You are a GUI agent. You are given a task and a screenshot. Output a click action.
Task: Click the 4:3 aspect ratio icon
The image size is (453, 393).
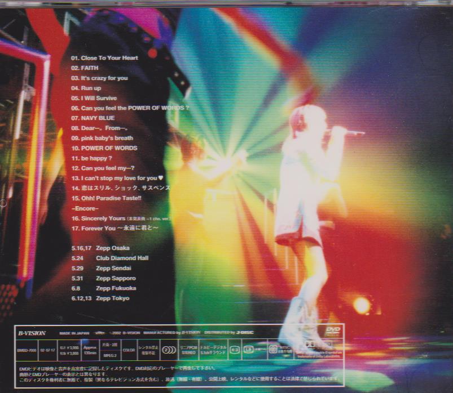pyautogui.click(x=235, y=350)
